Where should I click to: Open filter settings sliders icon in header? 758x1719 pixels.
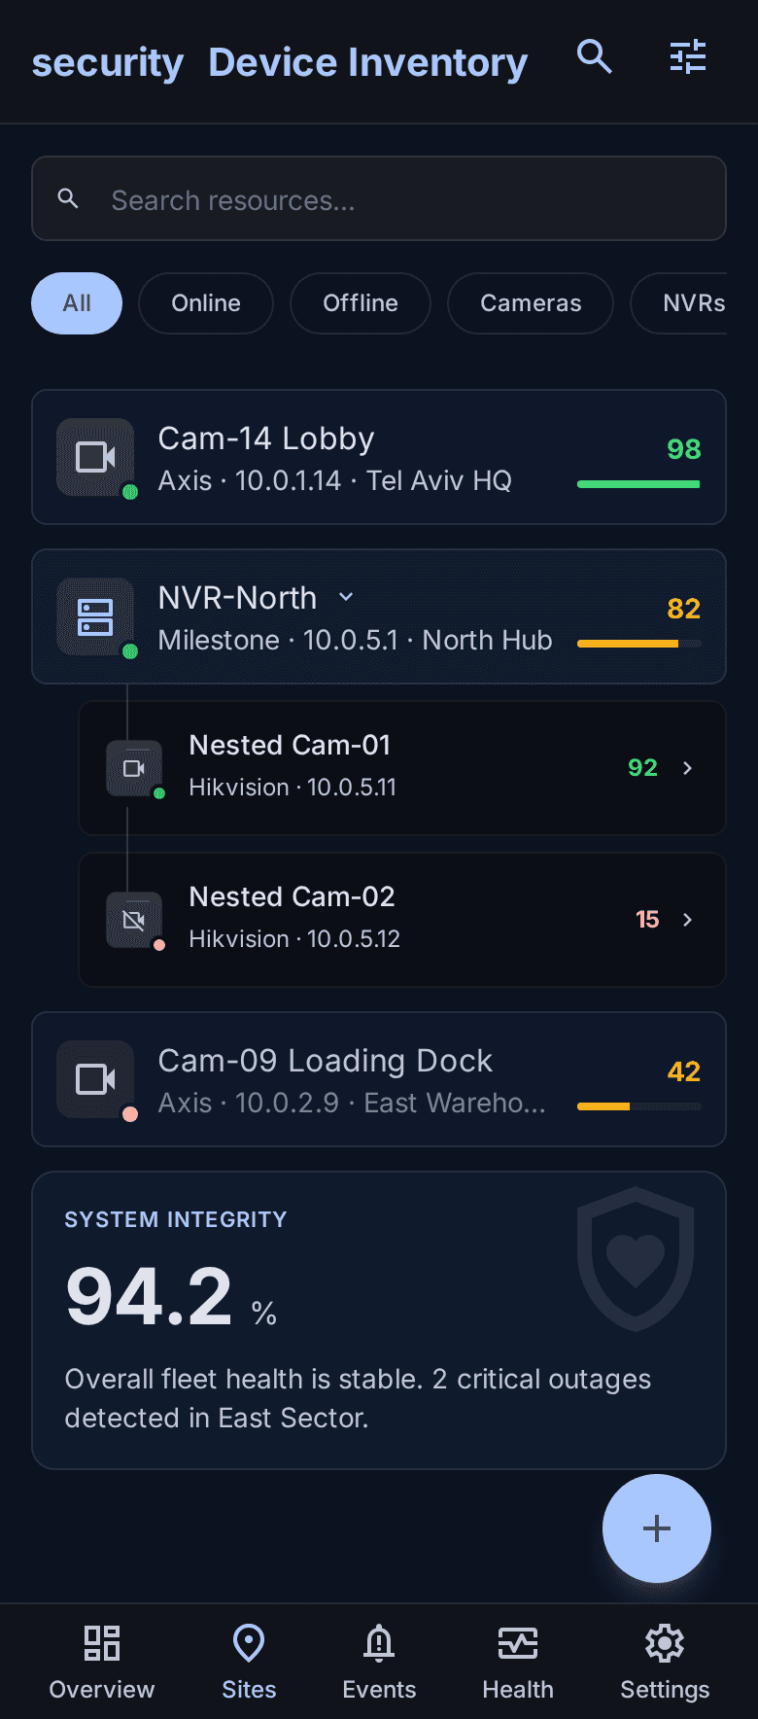pyautogui.click(x=688, y=57)
